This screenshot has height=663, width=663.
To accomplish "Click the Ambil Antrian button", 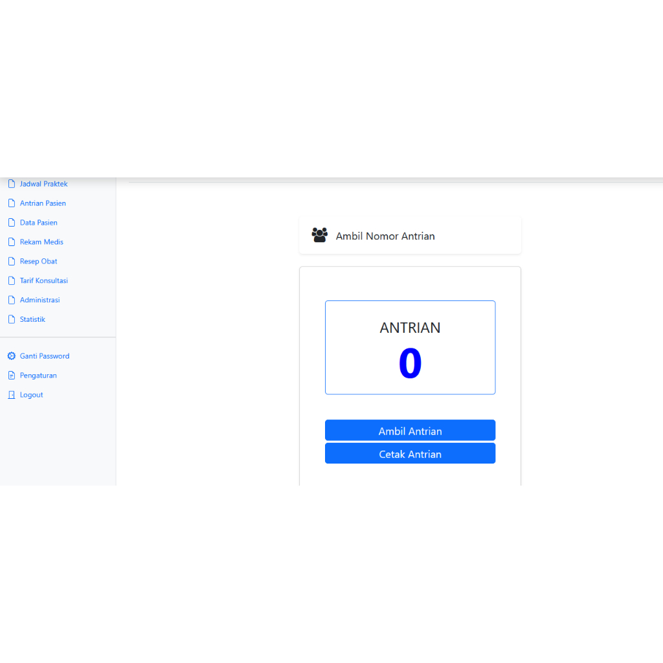I will coord(410,431).
